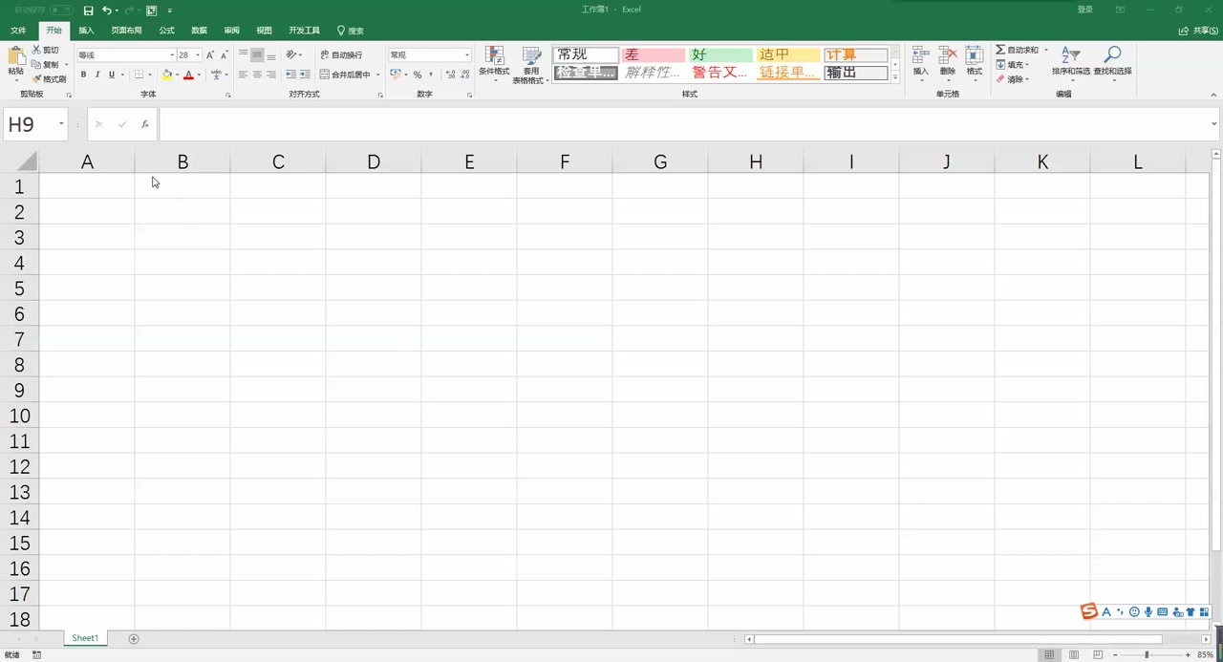This screenshot has height=662, width=1223.
Task: Click the zoom slider in status bar
Action: tap(1147, 654)
